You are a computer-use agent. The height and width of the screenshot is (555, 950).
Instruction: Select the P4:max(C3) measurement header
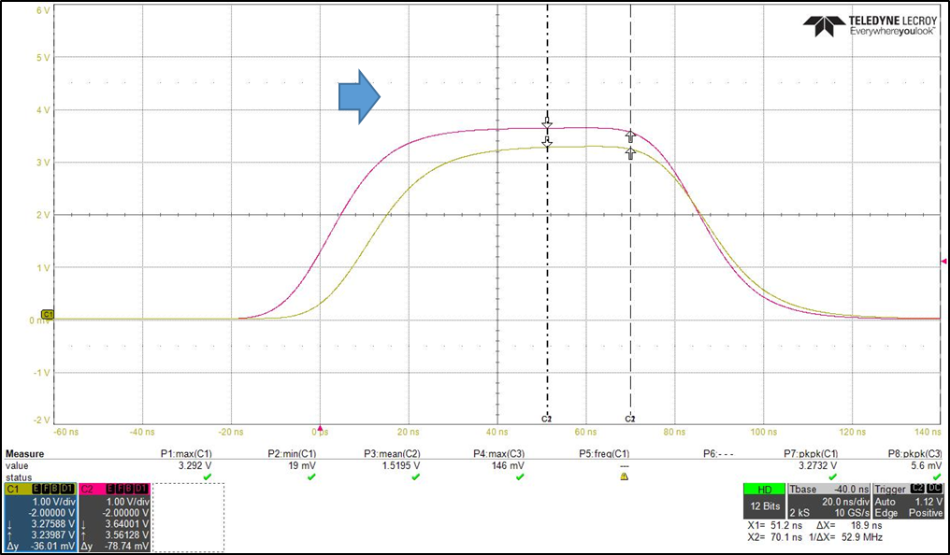[x=499, y=454]
